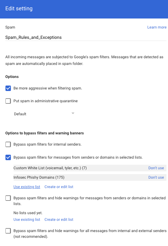Click the Be more aggressive option label
Image resolution: width=168 pixels, height=246 pixels.
coord(48,88)
